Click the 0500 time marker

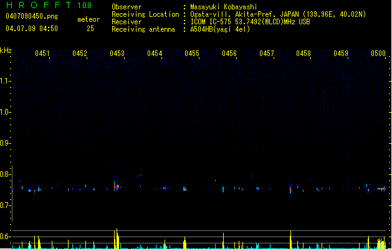click(378, 54)
